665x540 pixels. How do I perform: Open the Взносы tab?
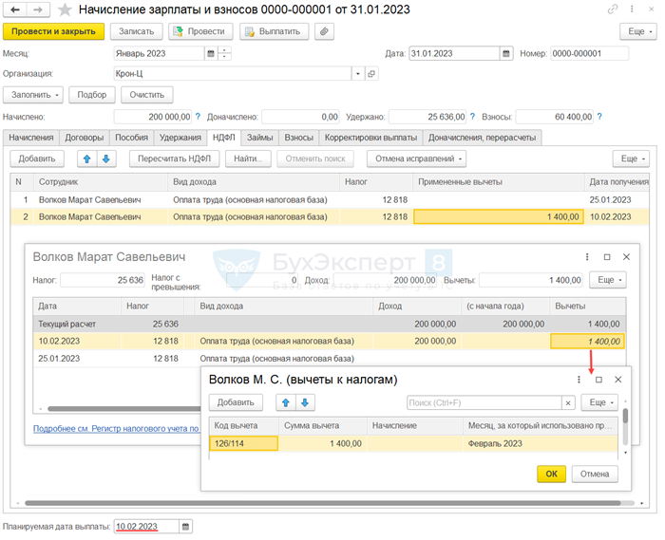coord(299,138)
